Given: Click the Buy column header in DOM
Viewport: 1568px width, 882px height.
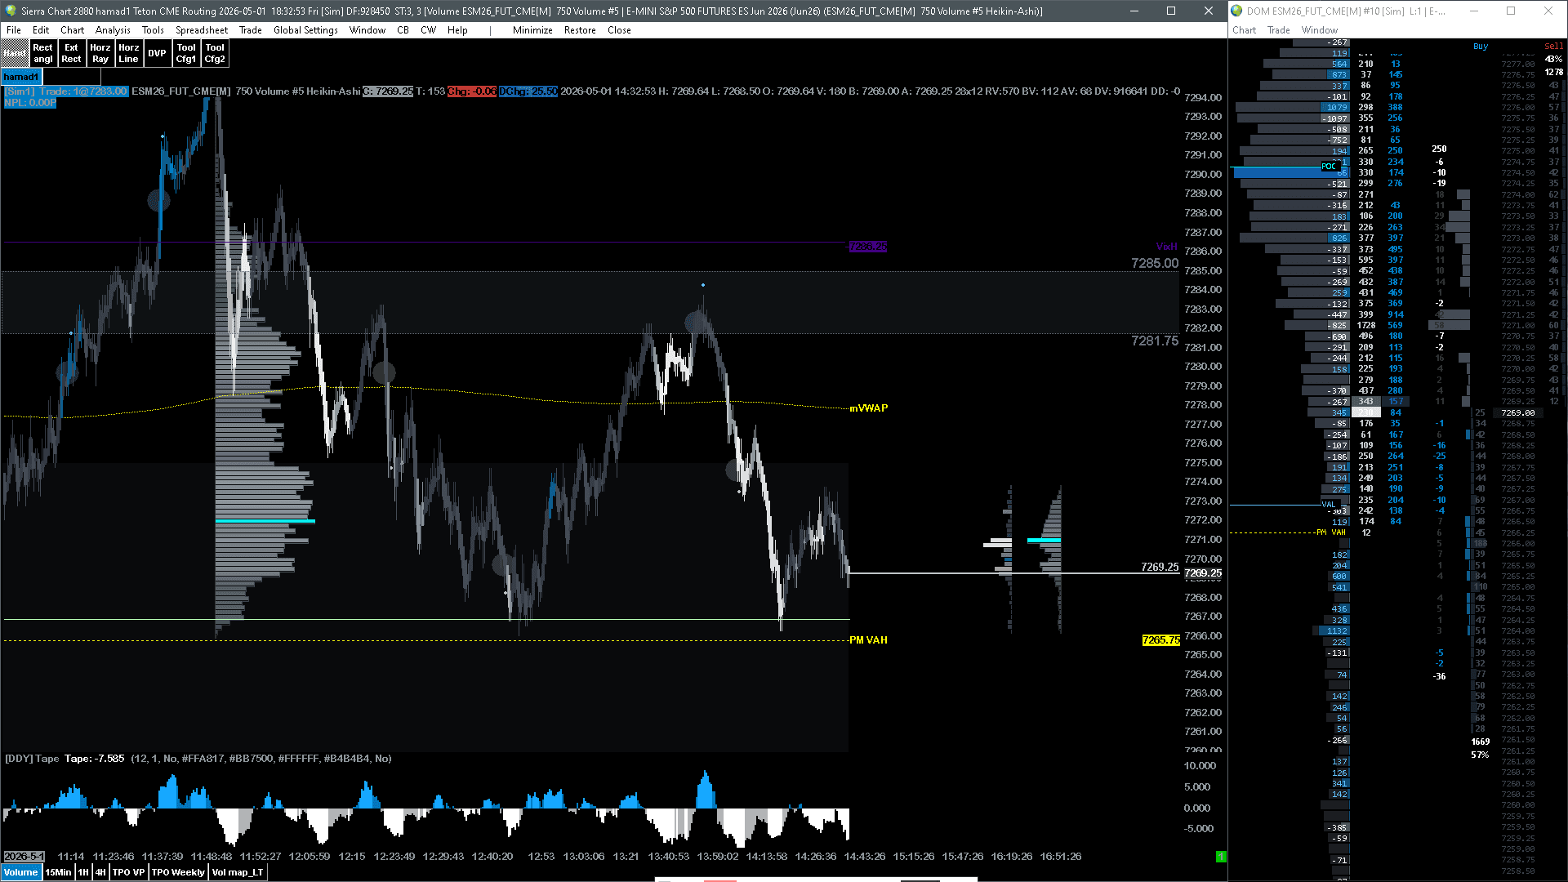Looking at the screenshot, I should (1481, 47).
